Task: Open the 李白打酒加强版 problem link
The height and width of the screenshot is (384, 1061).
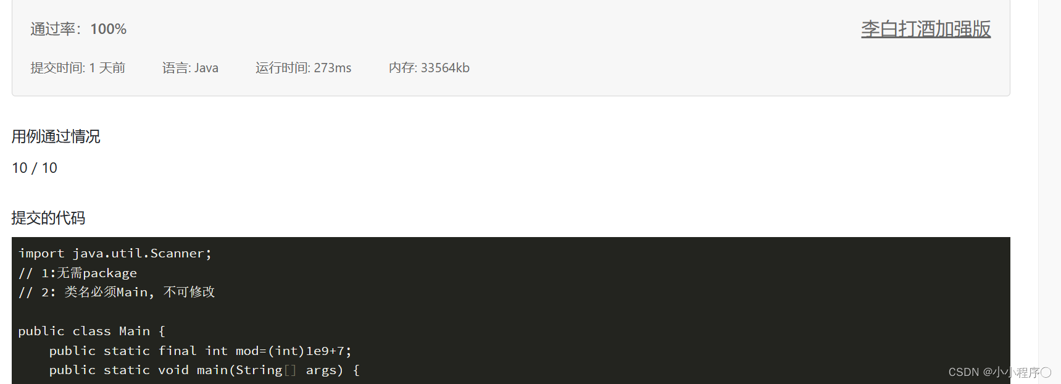Action: click(x=926, y=29)
